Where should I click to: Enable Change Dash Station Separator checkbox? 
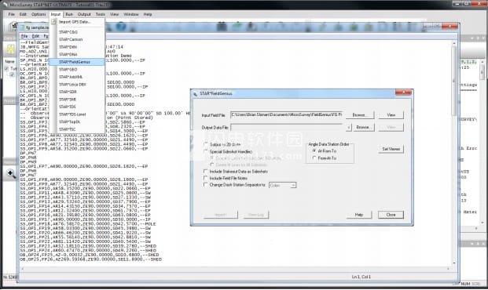206,185
